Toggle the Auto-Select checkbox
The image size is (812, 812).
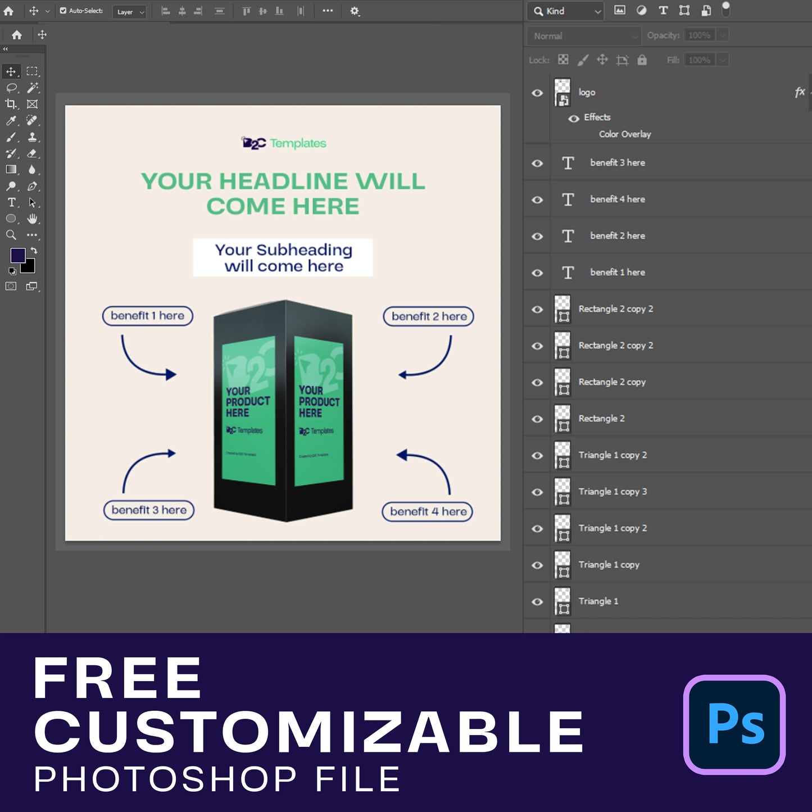point(63,11)
